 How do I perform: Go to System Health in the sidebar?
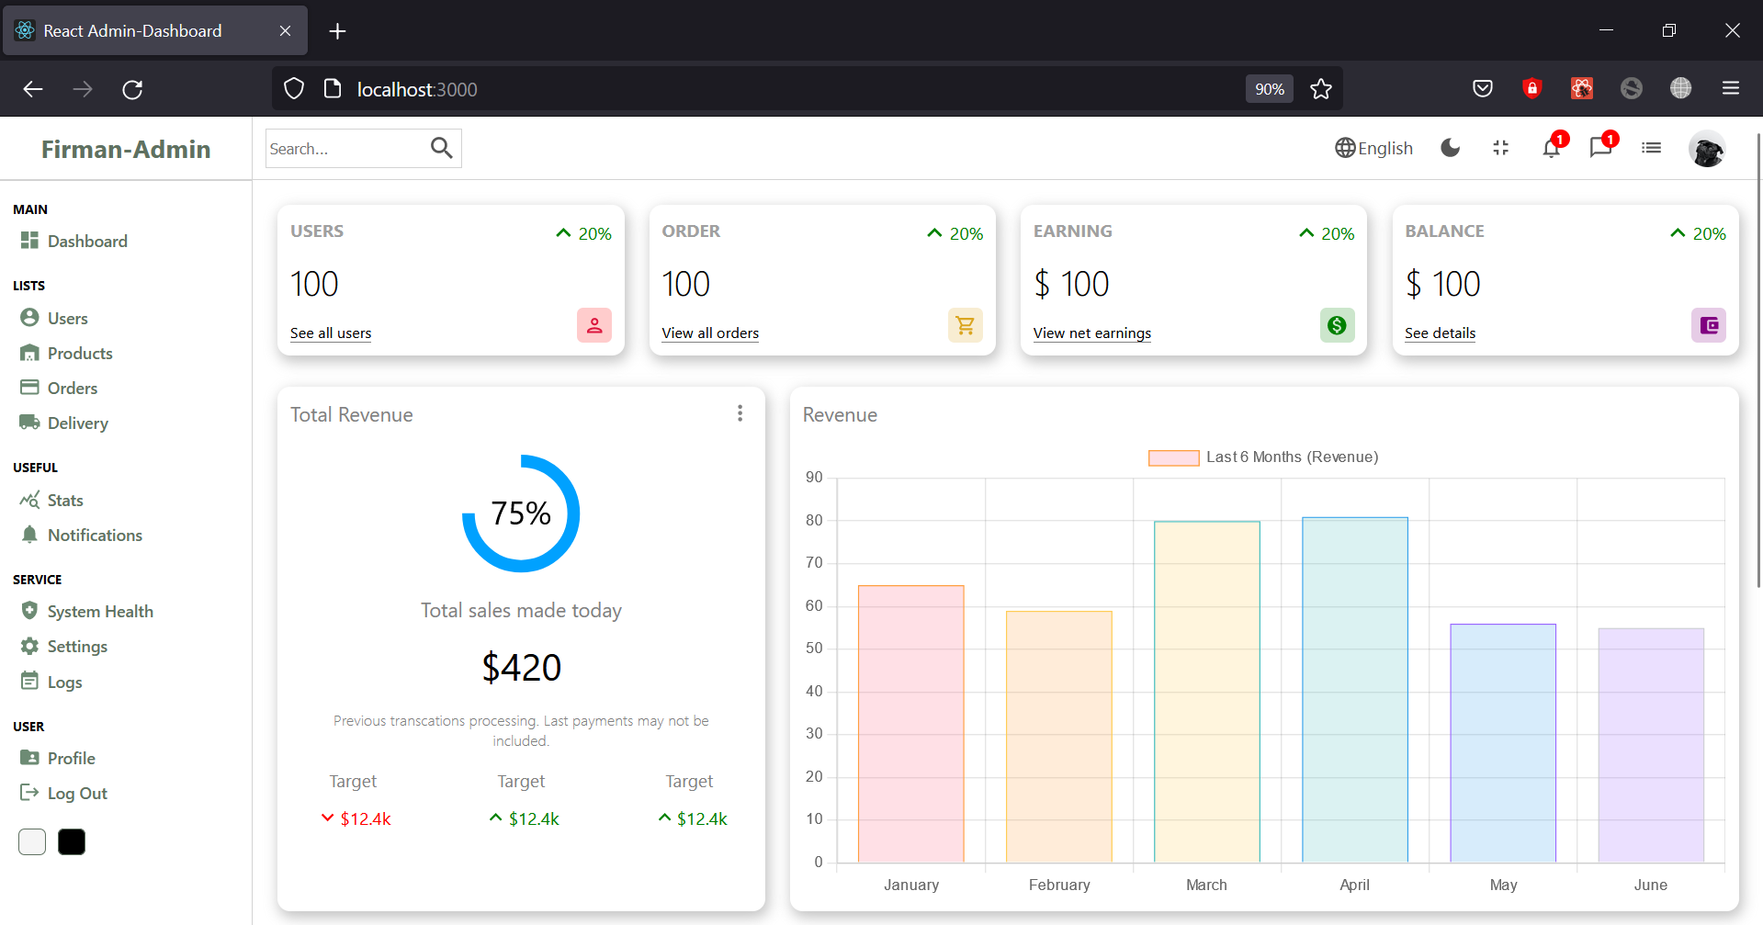[100, 612]
